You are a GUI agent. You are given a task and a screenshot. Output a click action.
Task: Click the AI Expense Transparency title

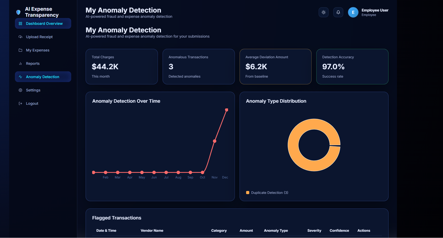42,12
